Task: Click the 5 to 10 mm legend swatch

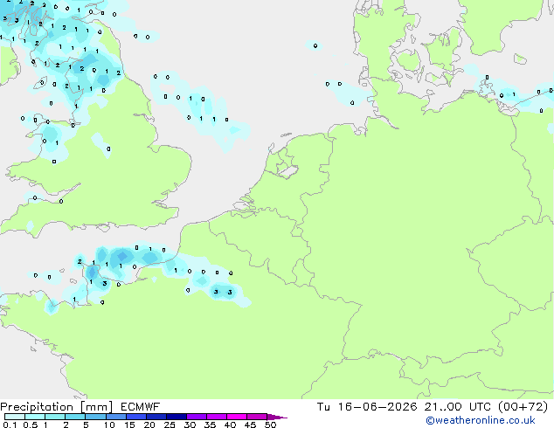Action: (x=95, y=417)
